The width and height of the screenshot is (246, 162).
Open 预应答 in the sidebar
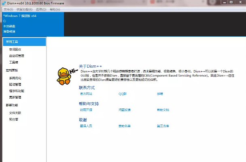[14, 119]
